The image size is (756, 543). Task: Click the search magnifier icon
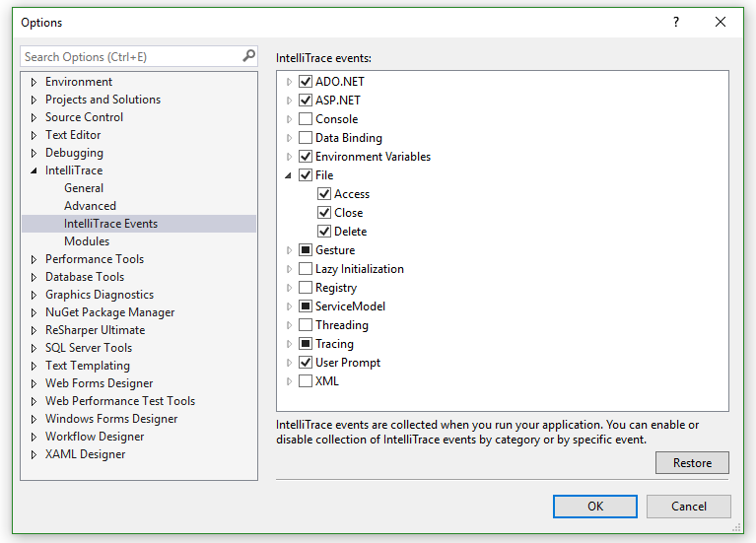249,57
